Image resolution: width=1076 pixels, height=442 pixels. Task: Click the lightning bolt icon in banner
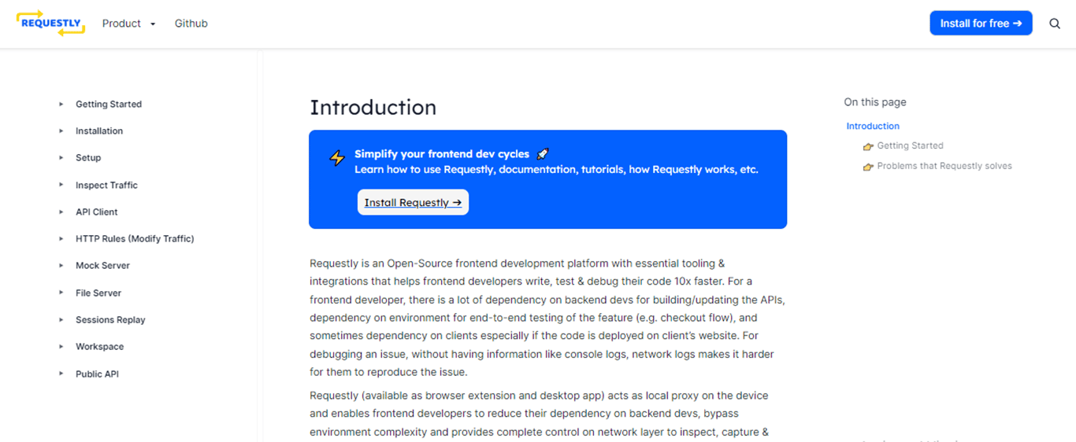point(337,157)
